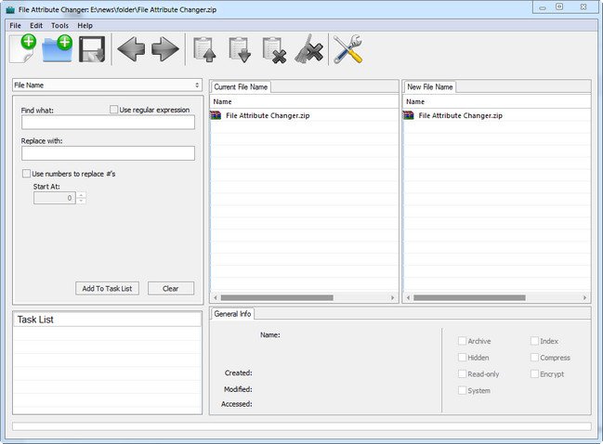Check the Index attribute box
This screenshot has height=444, width=603.
click(534, 341)
